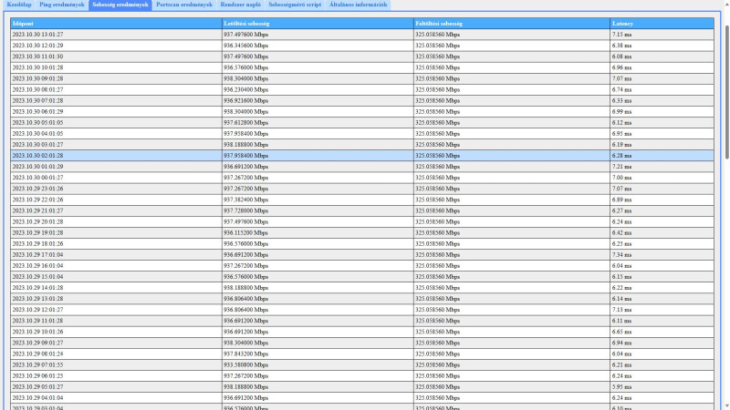Click latency value 7.15 ms
Image resolution: width=730 pixels, height=410 pixels.
pyautogui.click(x=622, y=35)
